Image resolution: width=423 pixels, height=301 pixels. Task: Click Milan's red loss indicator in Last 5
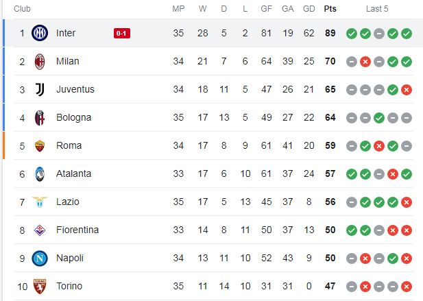(x=365, y=62)
